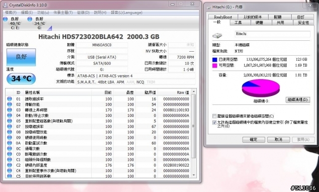Click status circle of attribute ID 08
The image size is (319, 192).
pos(9,132)
